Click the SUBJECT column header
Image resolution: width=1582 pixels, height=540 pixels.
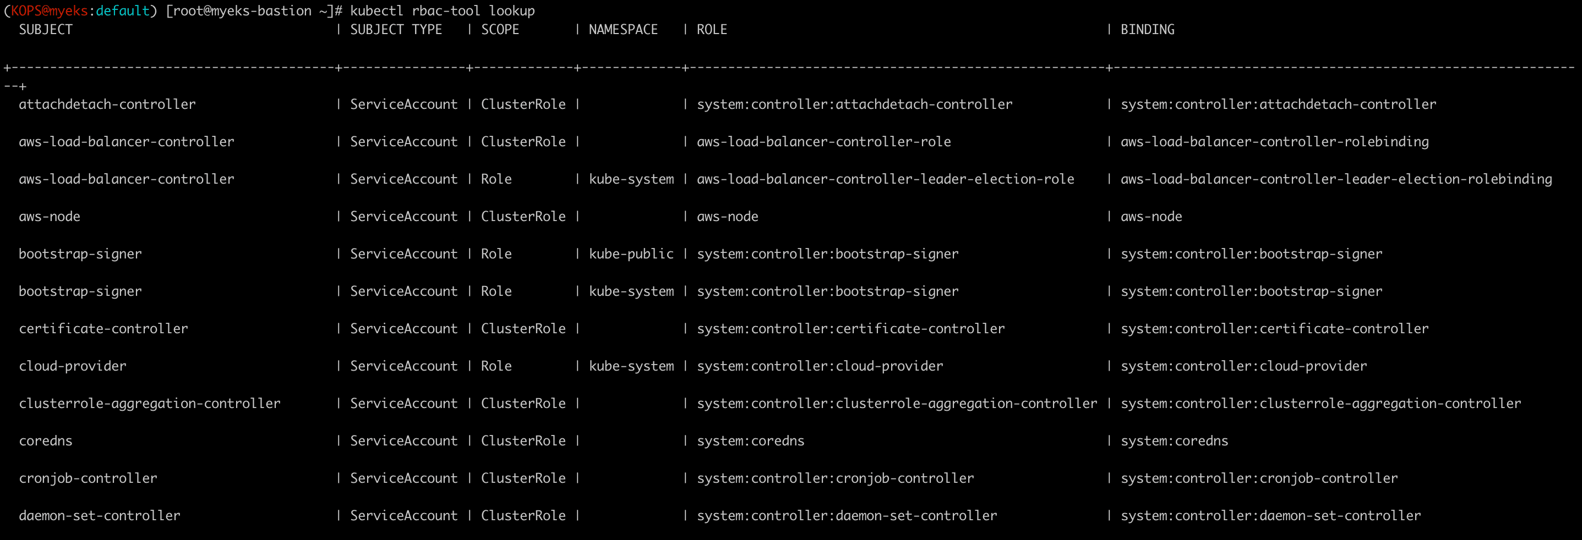tap(46, 30)
